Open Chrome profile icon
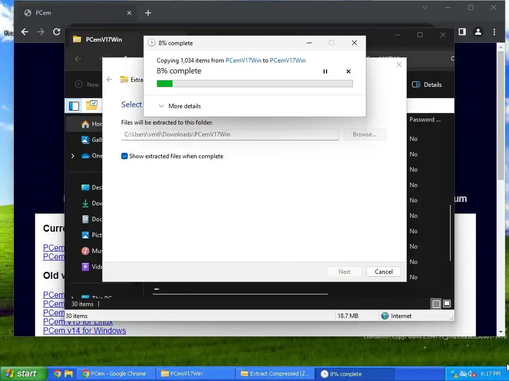The image size is (509, 381). (x=478, y=32)
